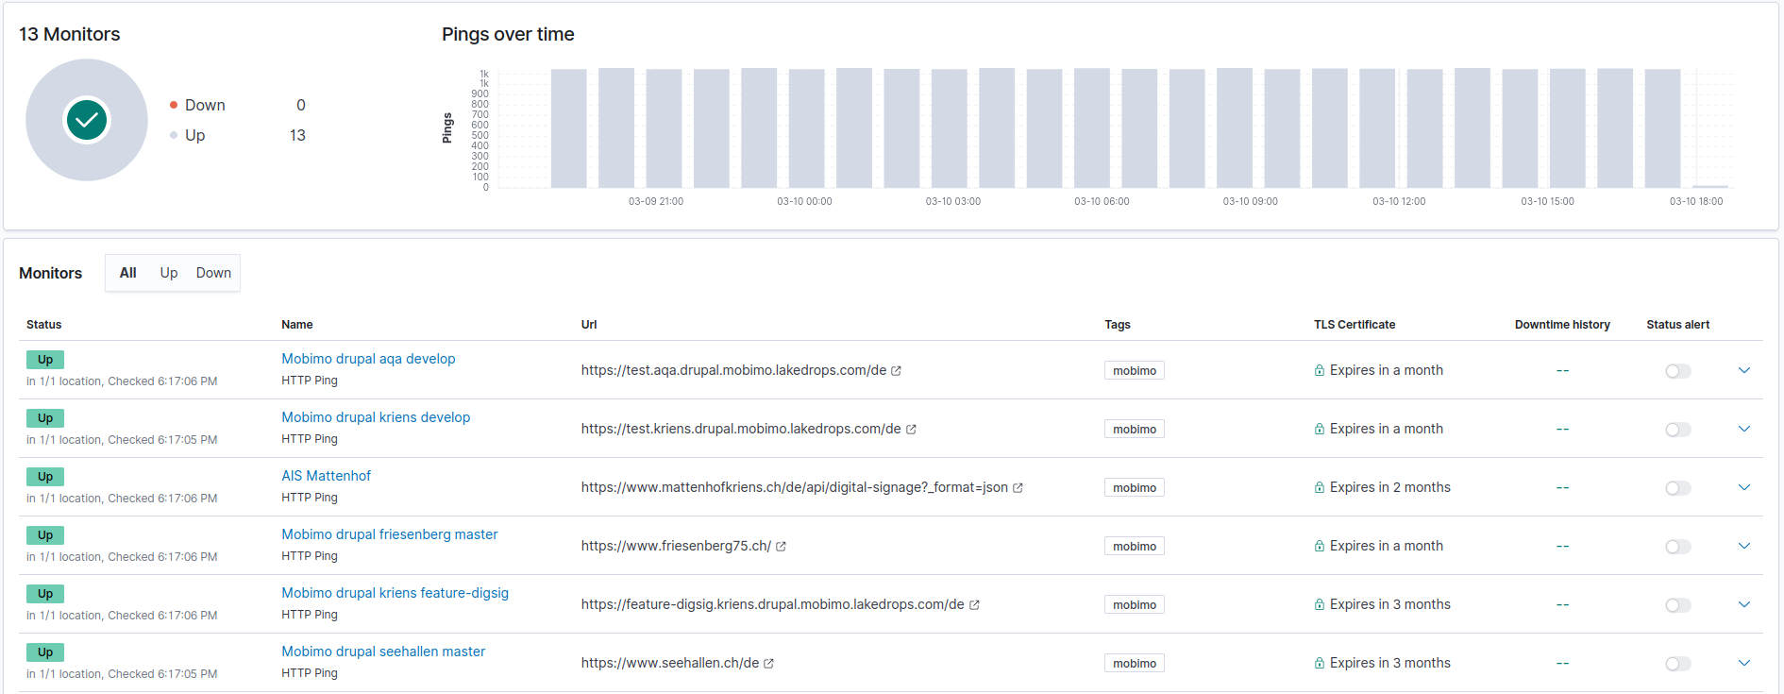1784x694 pixels.
Task: Toggle status alert for AIS Mattenhof
Action: (1677, 488)
